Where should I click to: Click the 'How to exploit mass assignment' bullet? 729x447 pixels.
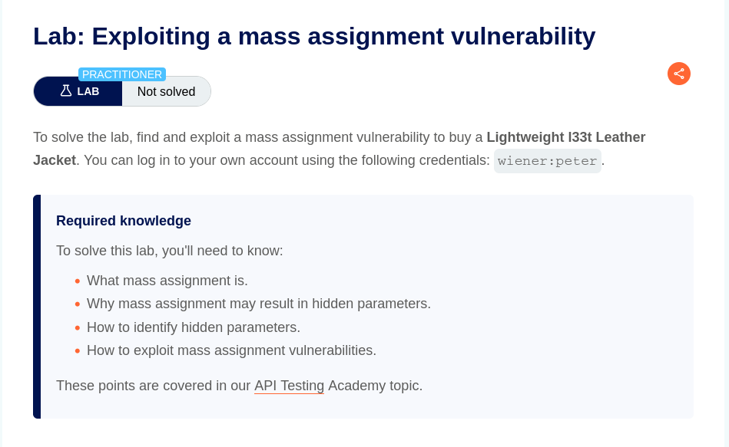231,350
